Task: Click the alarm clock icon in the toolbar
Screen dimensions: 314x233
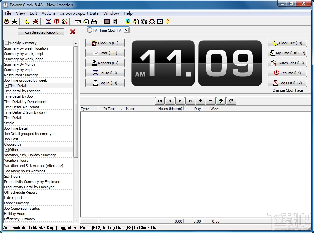Action: (6, 21)
